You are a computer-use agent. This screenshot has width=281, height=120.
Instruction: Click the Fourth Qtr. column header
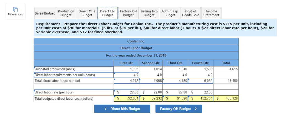pyautogui.click(x=201, y=63)
